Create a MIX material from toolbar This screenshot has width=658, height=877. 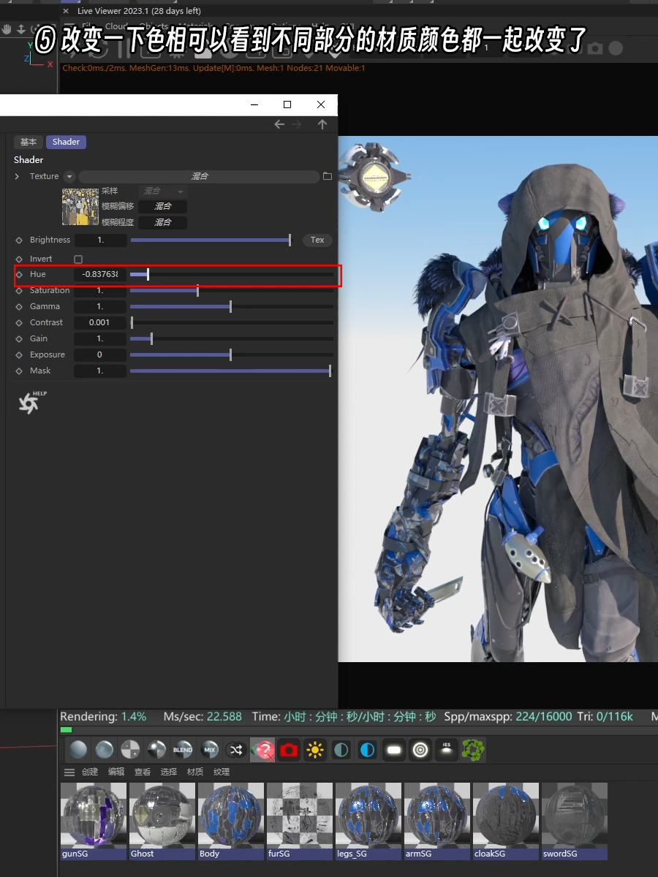210,750
